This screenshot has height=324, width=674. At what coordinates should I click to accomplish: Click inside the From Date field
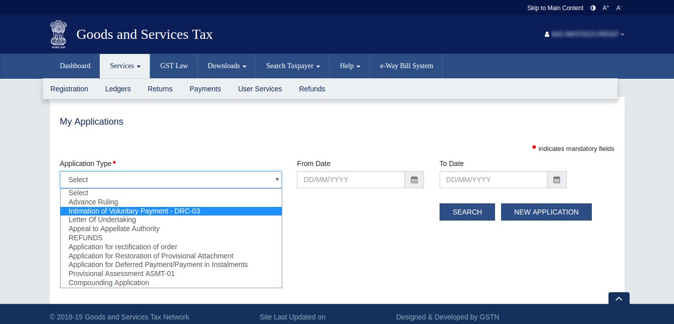coord(350,180)
